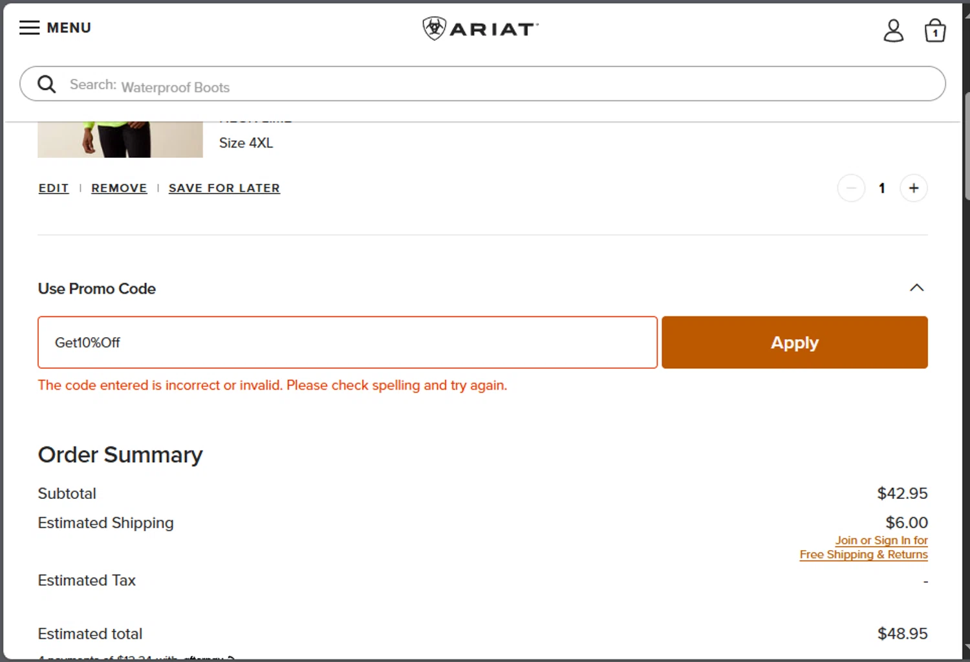Image resolution: width=970 pixels, height=662 pixels.
Task: Click the EDIT link
Action: [x=54, y=188]
